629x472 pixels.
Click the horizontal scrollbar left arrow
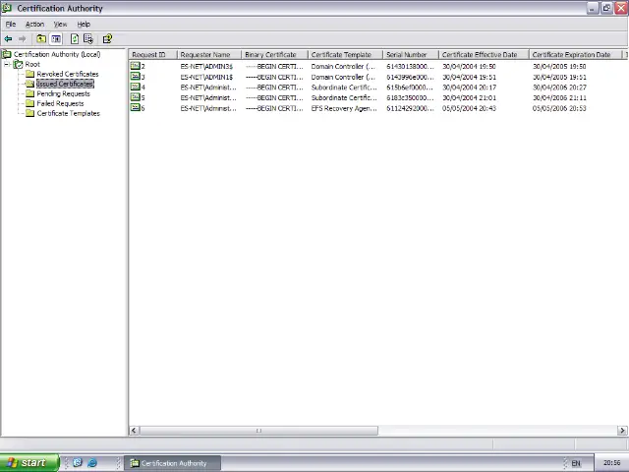(x=134, y=431)
